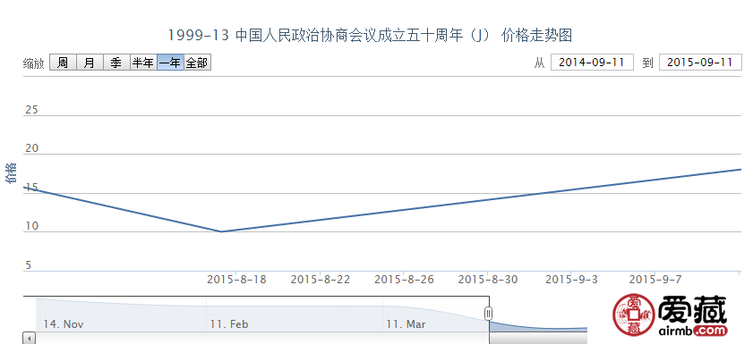
Task: Click the 14. Nov navigator label
Action: (x=64, y=324)
